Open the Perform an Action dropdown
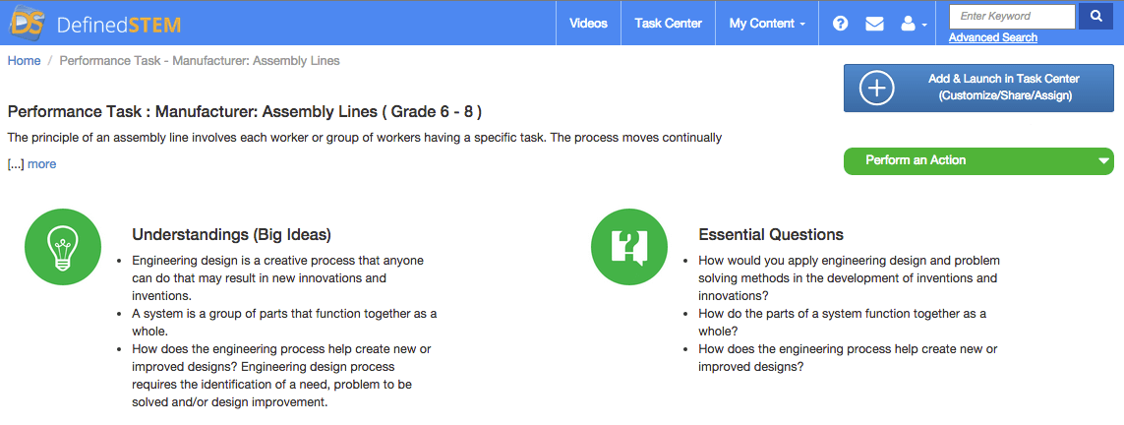Image resolution: width=1124 pixels, height=425 pixels. pos(978,160)
